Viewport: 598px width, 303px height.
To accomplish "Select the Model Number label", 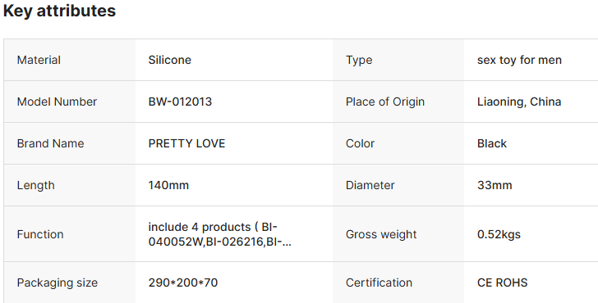I will (57, 102).
